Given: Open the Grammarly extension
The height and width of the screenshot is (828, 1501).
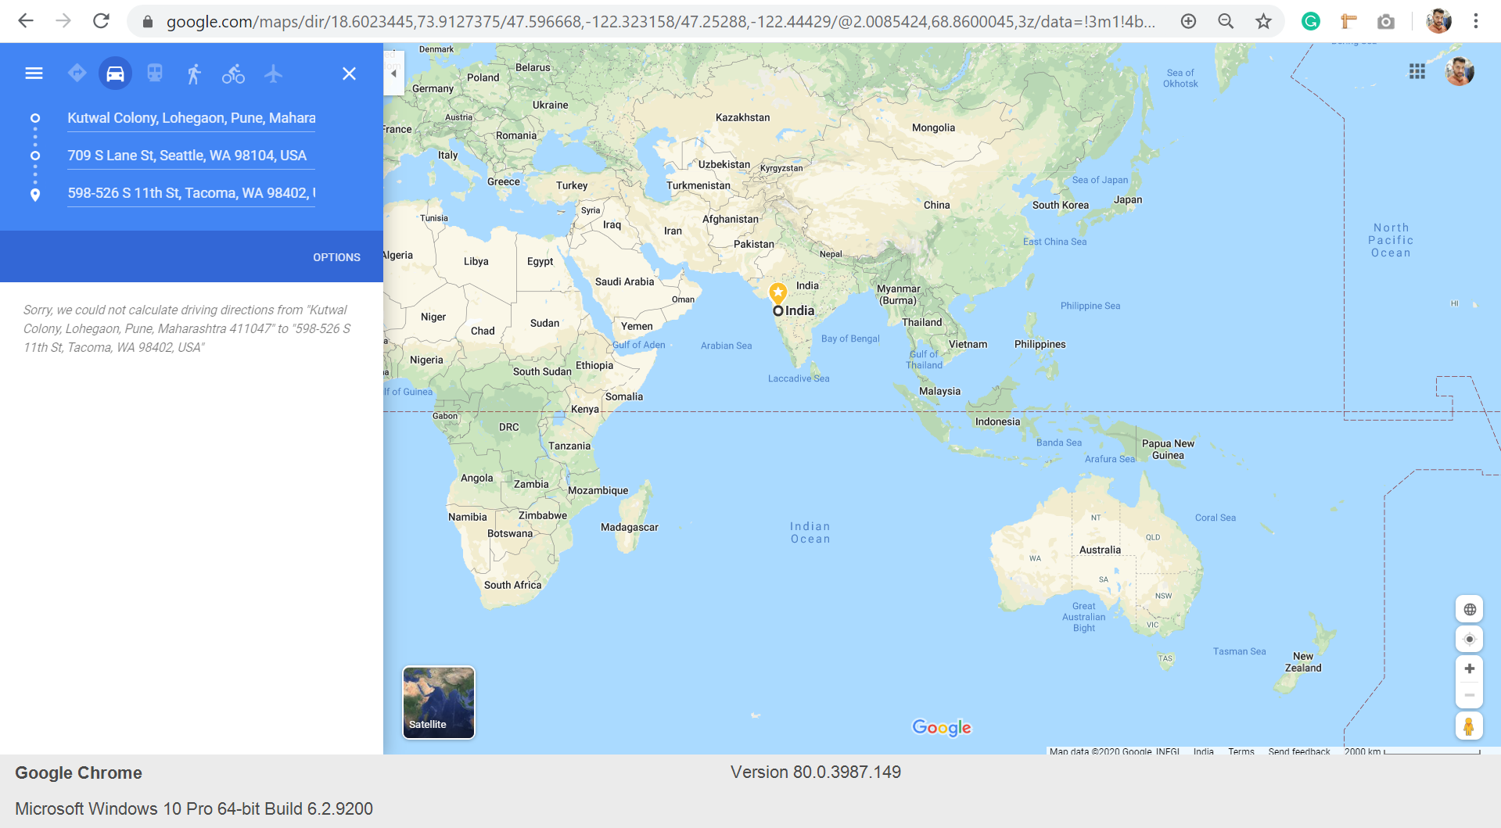Looking at the screenshot, I should [1311, 22].
